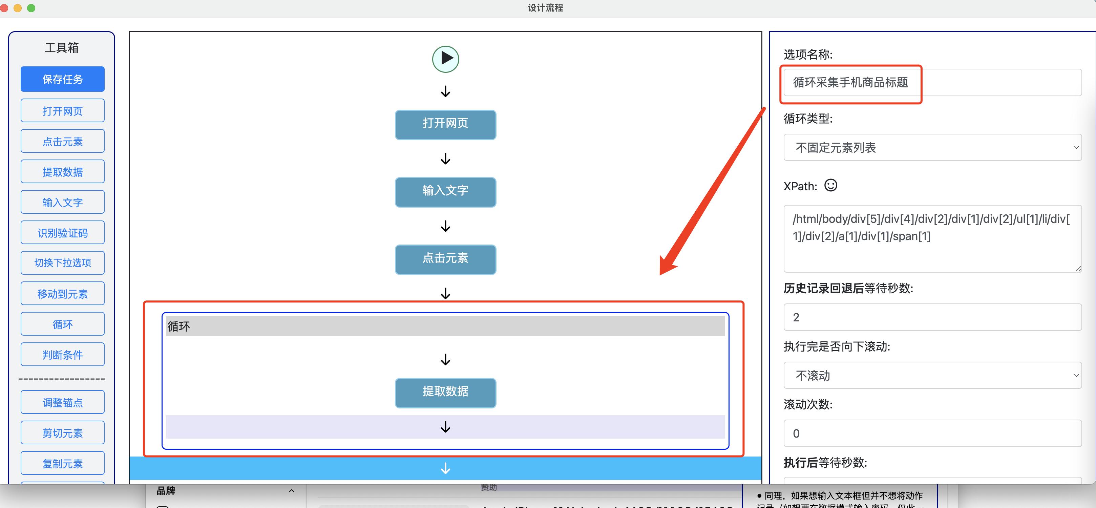Click the 执行后等待秒数: label

(x=825, y=463)
